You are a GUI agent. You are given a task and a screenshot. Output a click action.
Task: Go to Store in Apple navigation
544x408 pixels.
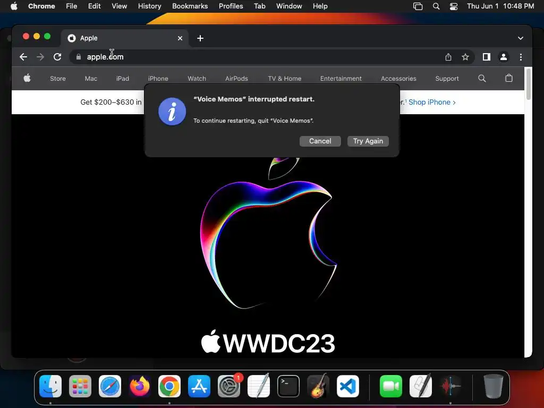57,79
